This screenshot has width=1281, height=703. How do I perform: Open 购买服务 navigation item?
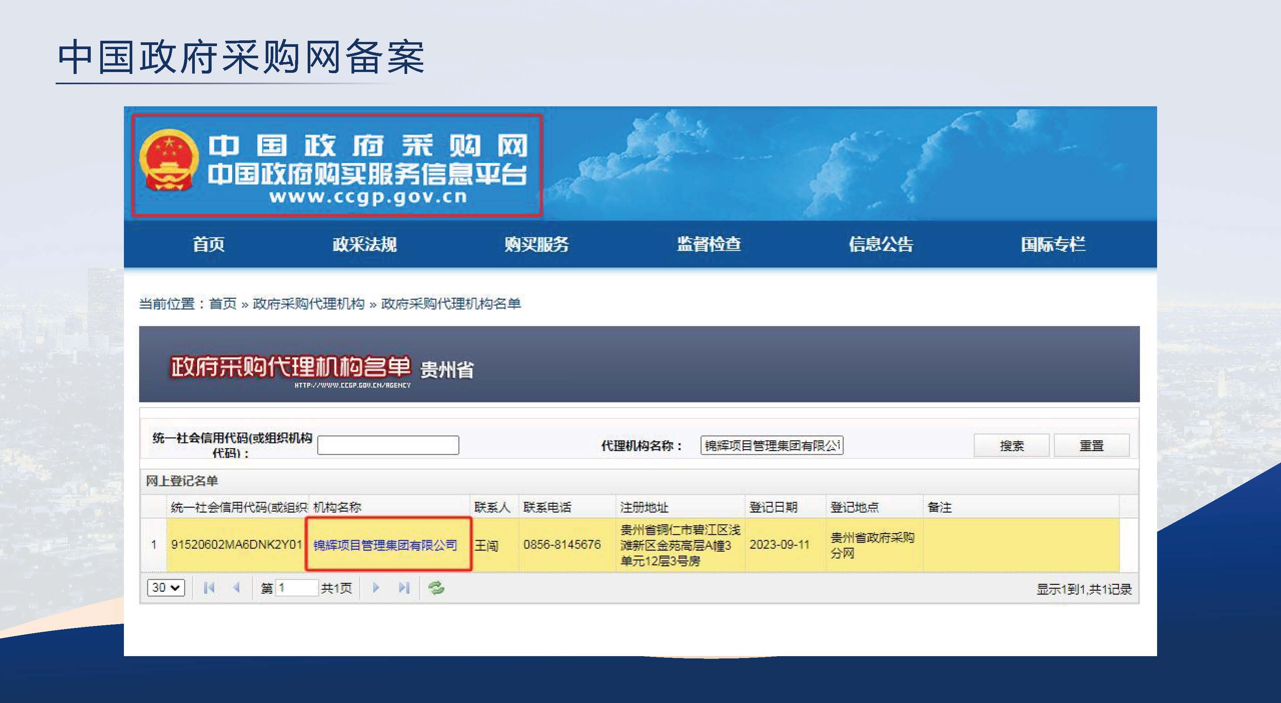tap(536, 244)
